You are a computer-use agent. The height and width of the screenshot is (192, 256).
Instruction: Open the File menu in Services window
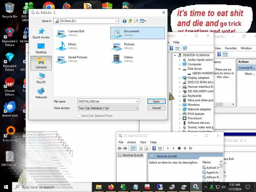point(121,142)
